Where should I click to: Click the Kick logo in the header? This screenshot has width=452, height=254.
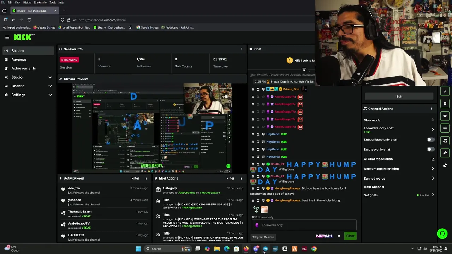[24, 37]
